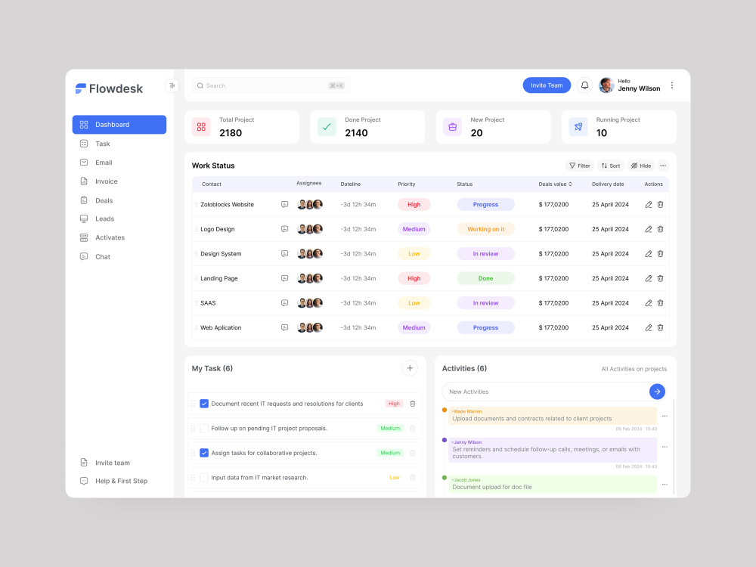Submit new activity with arrow button
Image resolution: width=756 pixels, height=567 pixels.
pos(657,392)
